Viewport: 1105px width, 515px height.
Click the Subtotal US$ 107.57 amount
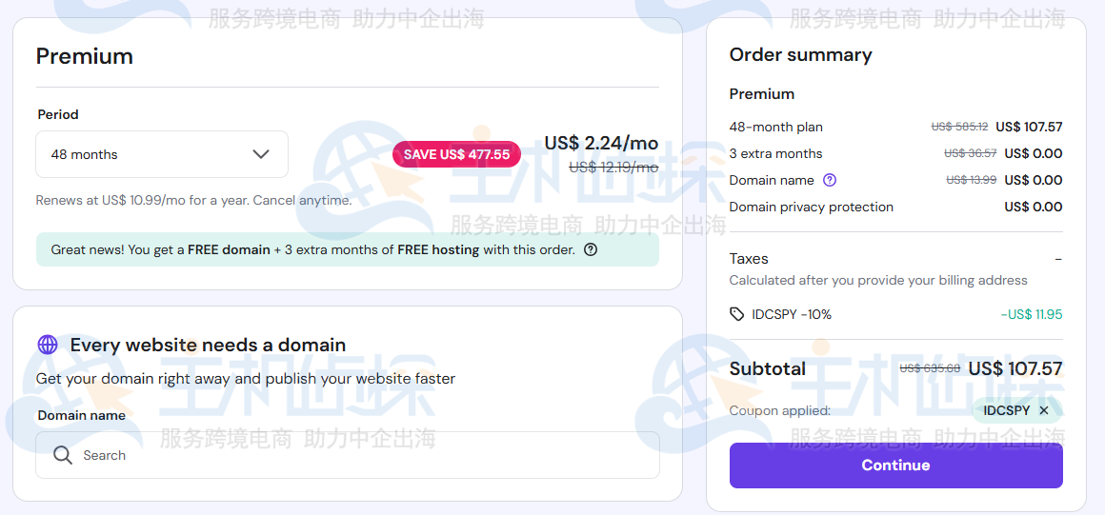tap(1015, 368)
